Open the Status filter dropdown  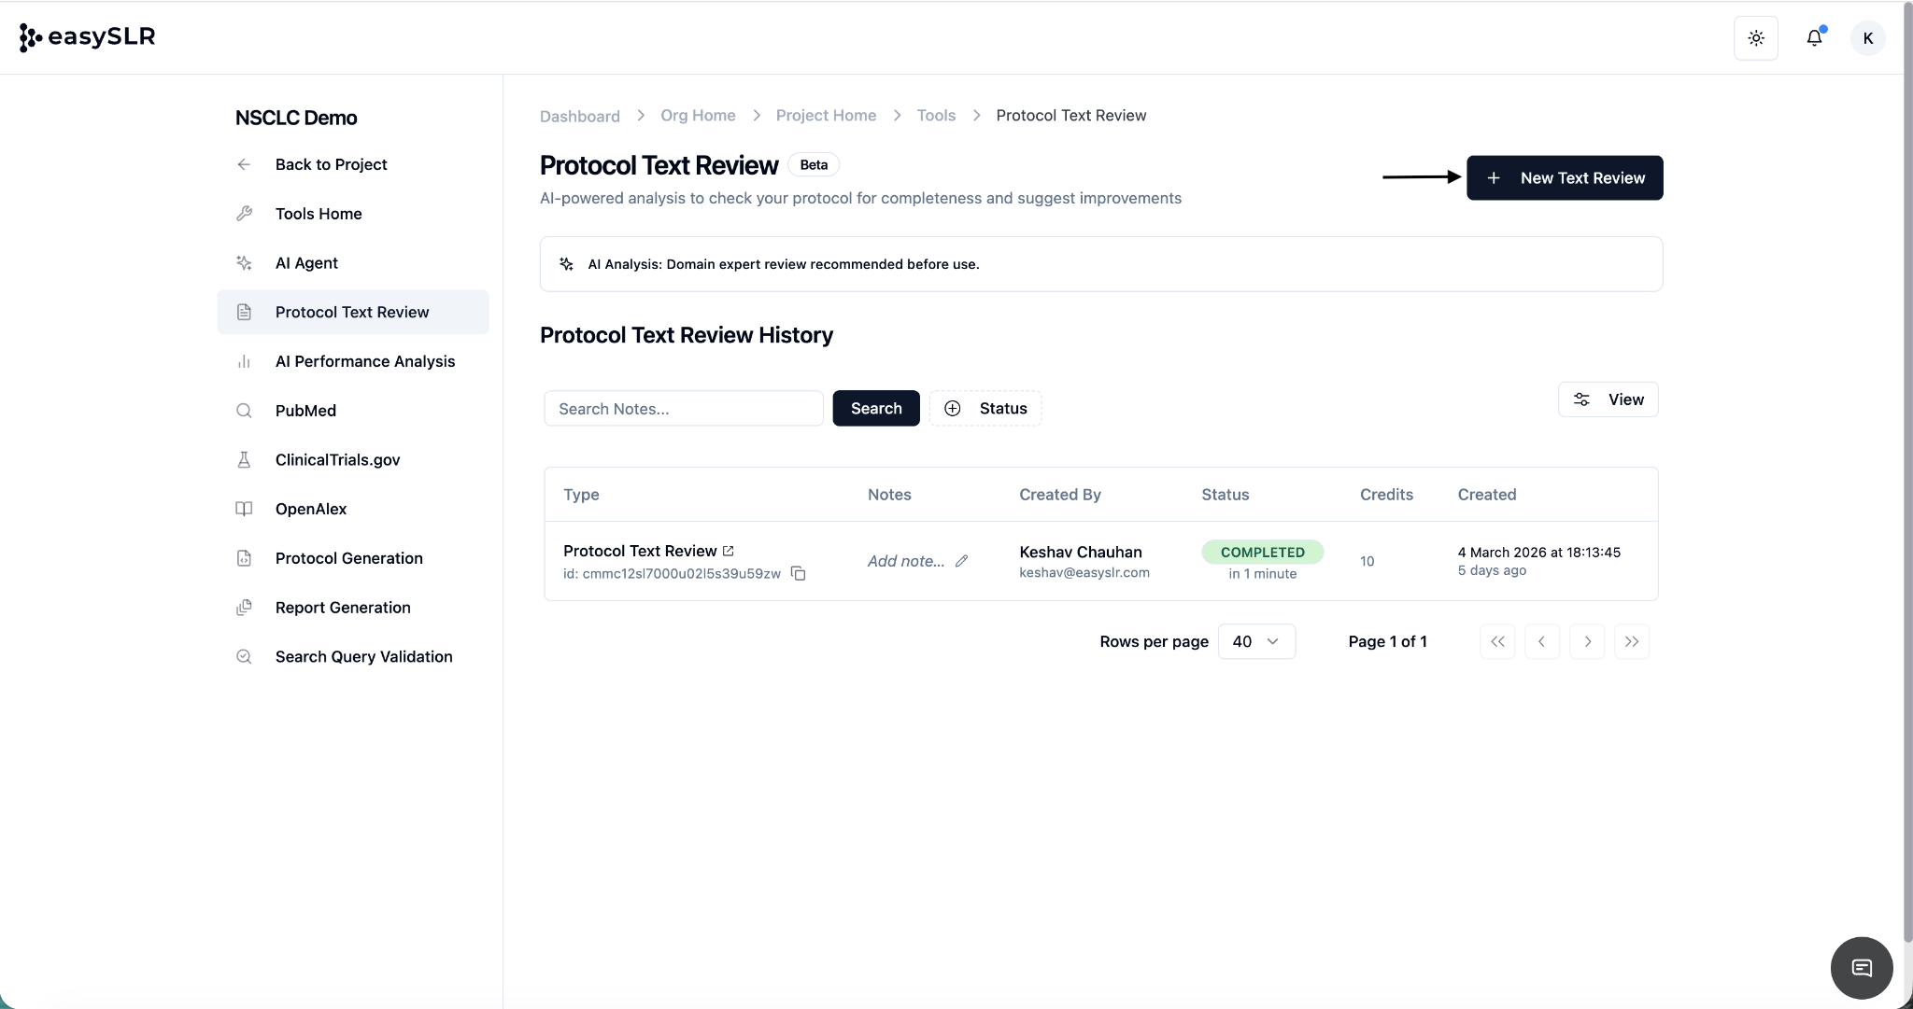[985, 409]
